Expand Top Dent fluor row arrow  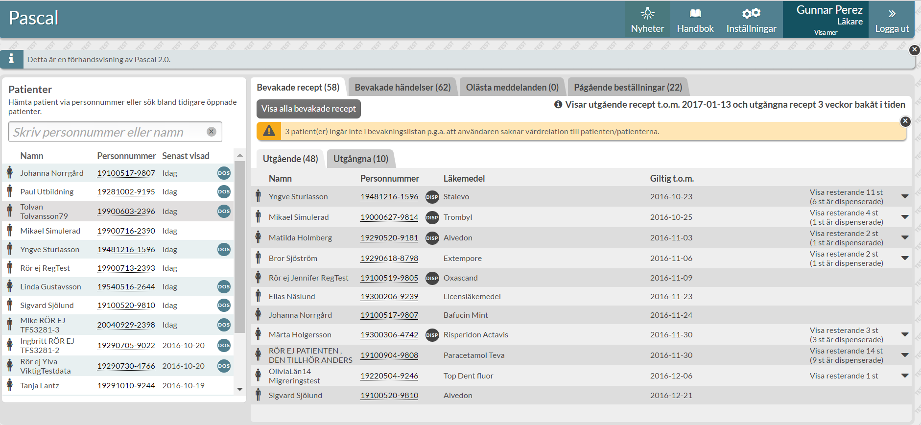(904, 376)
